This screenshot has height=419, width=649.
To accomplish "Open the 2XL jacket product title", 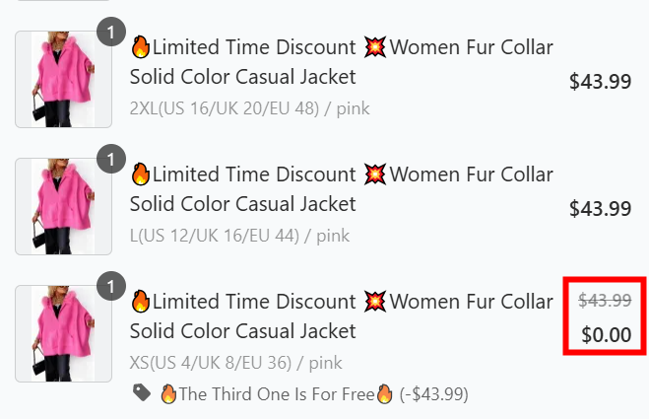I will [341, 61].
